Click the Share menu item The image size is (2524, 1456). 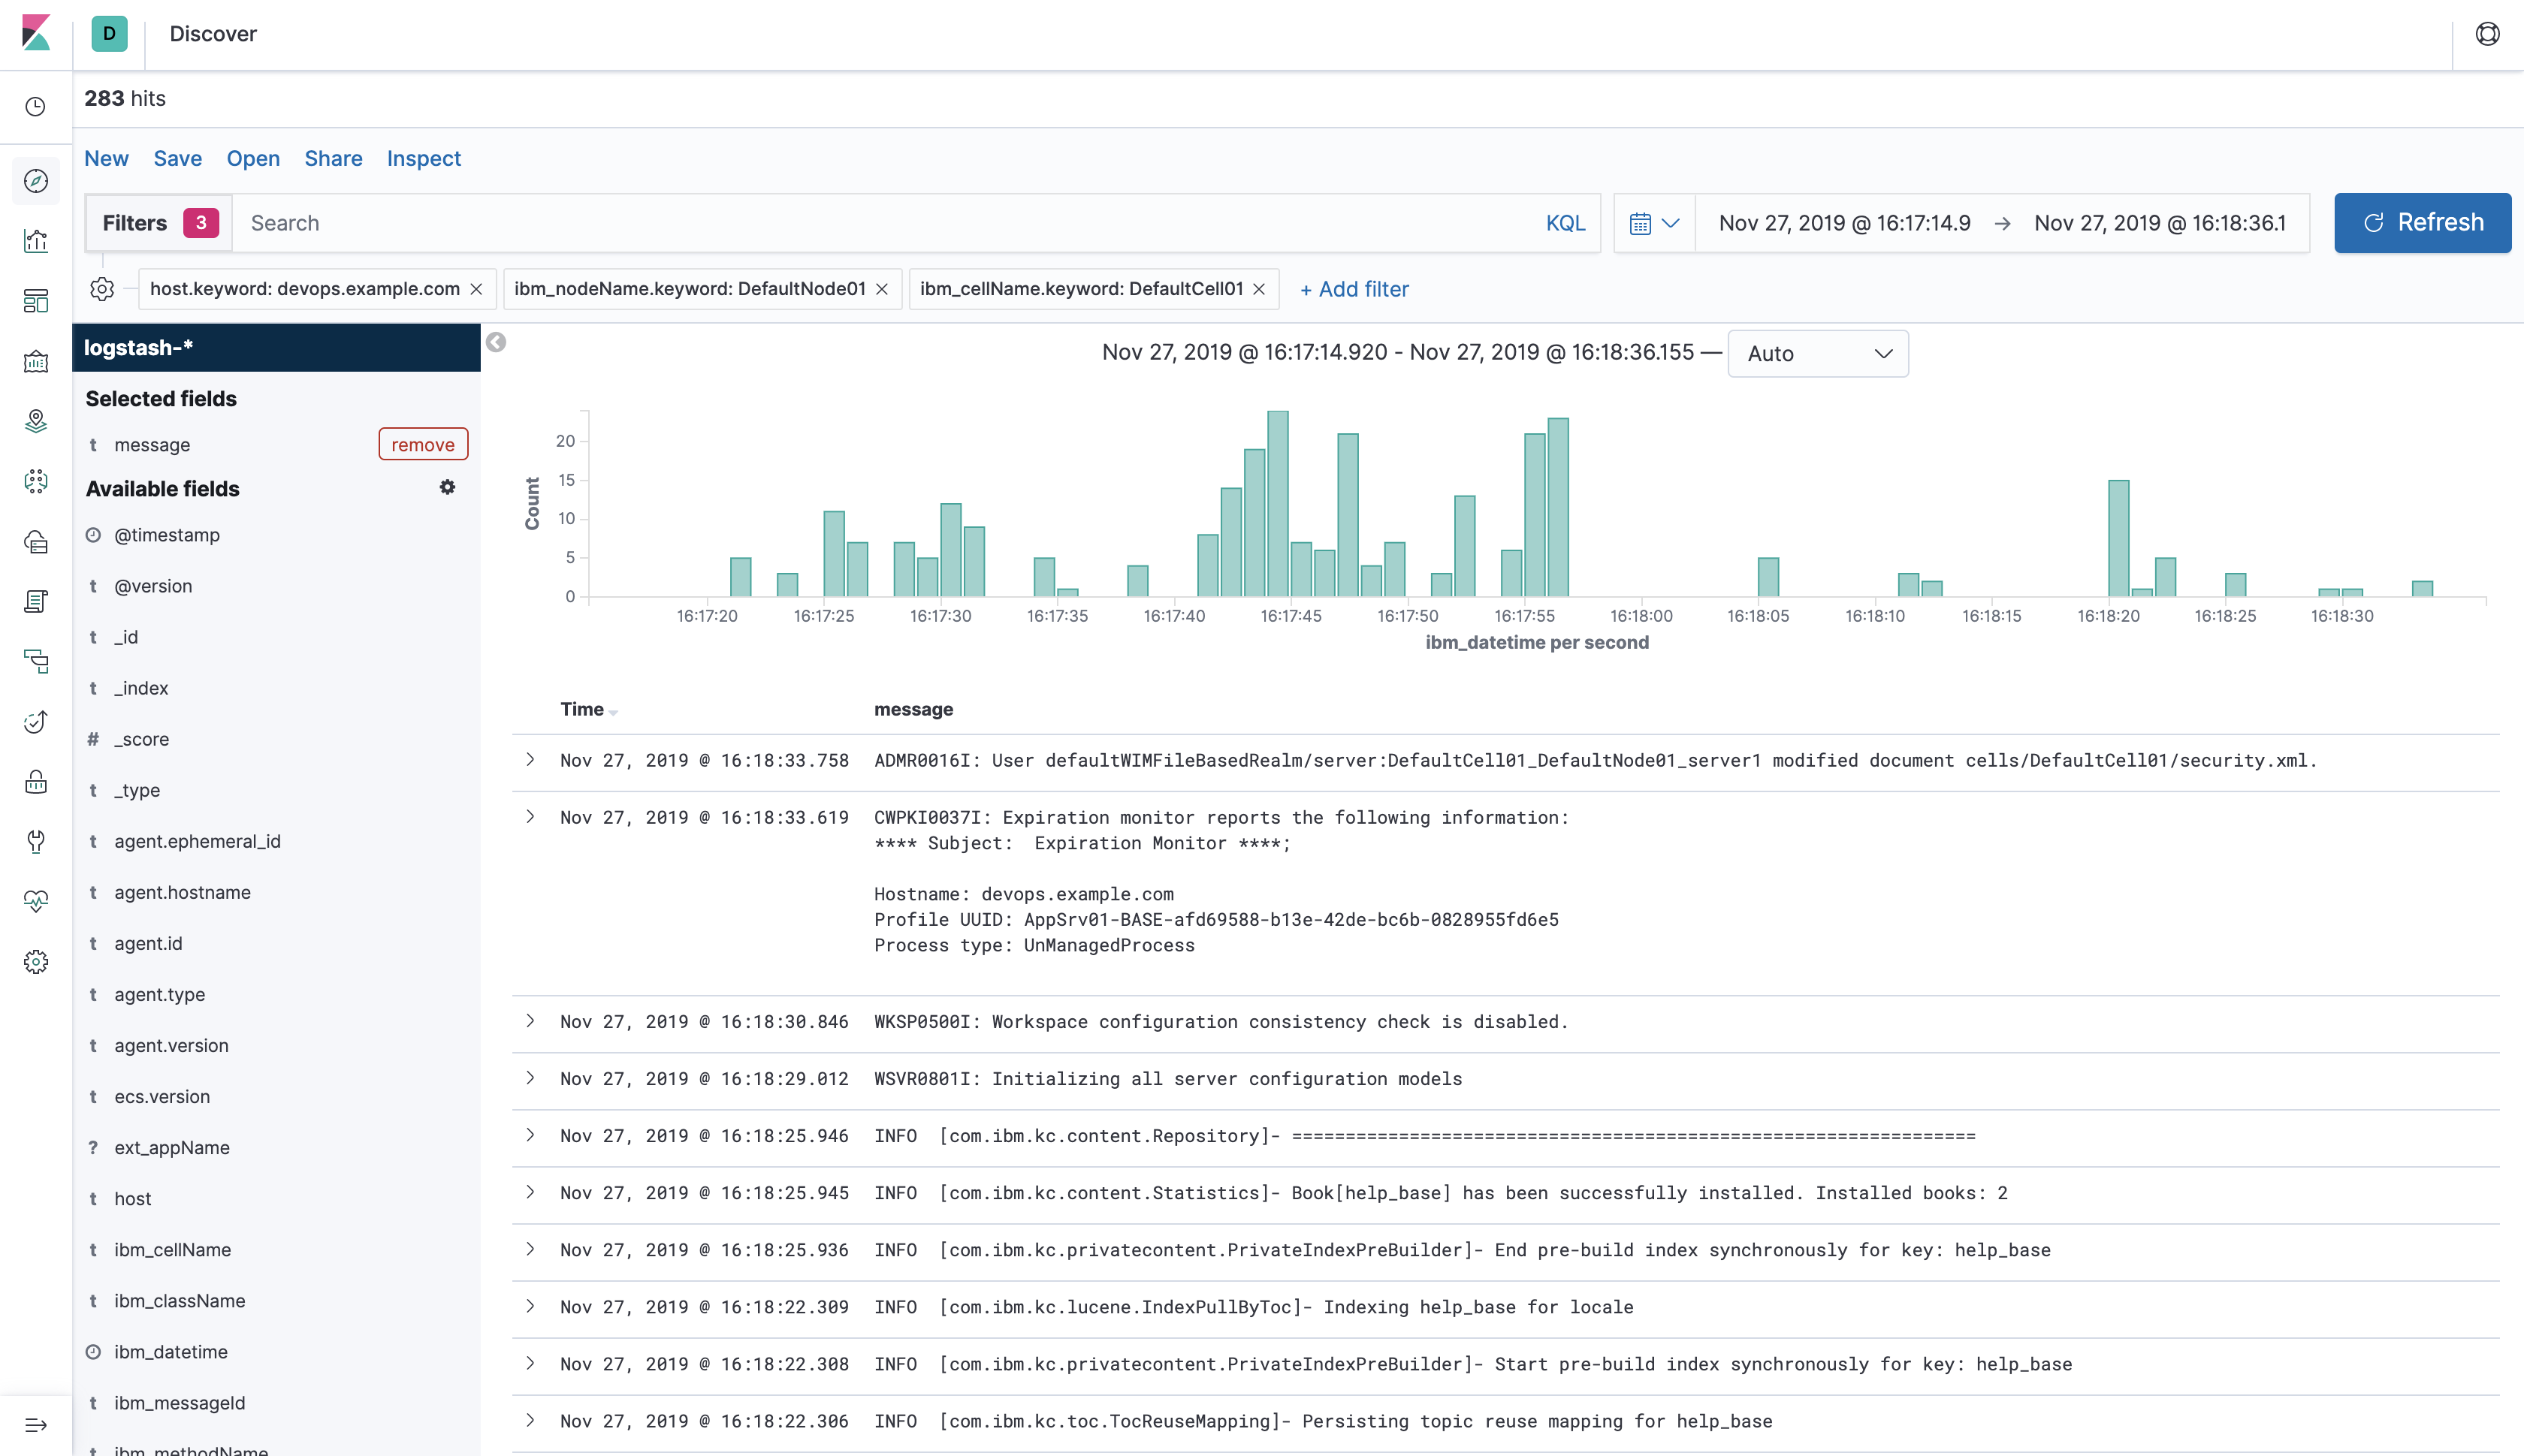tap(333, 158)
